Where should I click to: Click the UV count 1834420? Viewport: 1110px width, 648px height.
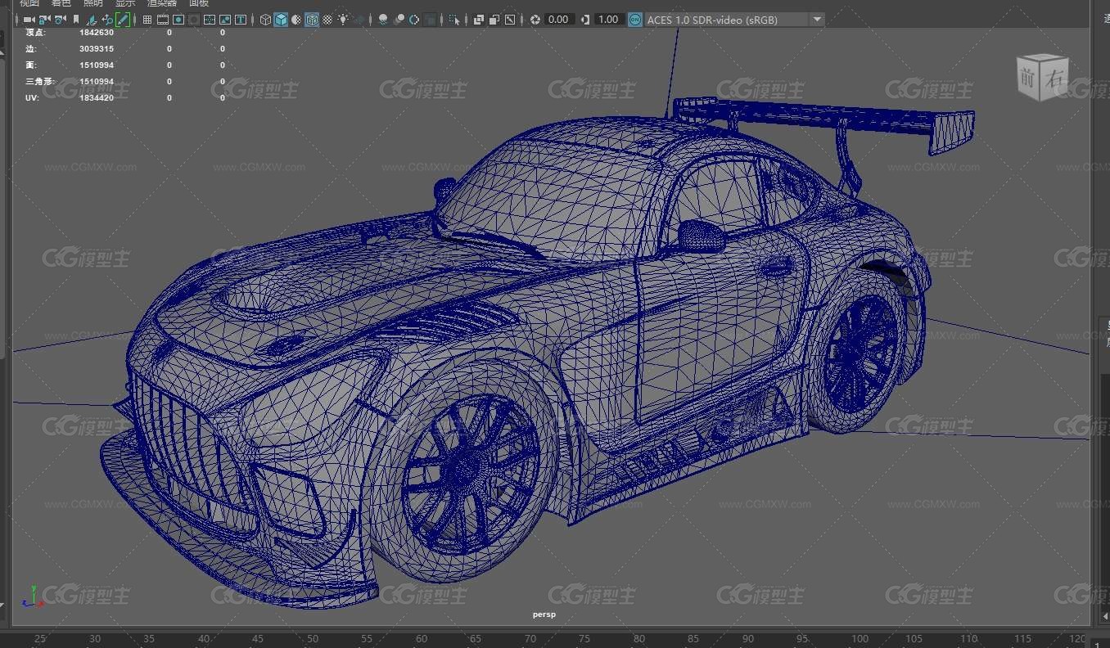[x=97, y=98]
